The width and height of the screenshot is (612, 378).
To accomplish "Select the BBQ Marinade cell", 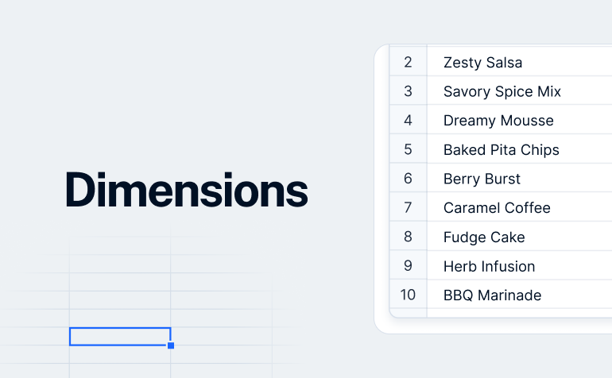I will pyautogui.click(x=520, y=295).
